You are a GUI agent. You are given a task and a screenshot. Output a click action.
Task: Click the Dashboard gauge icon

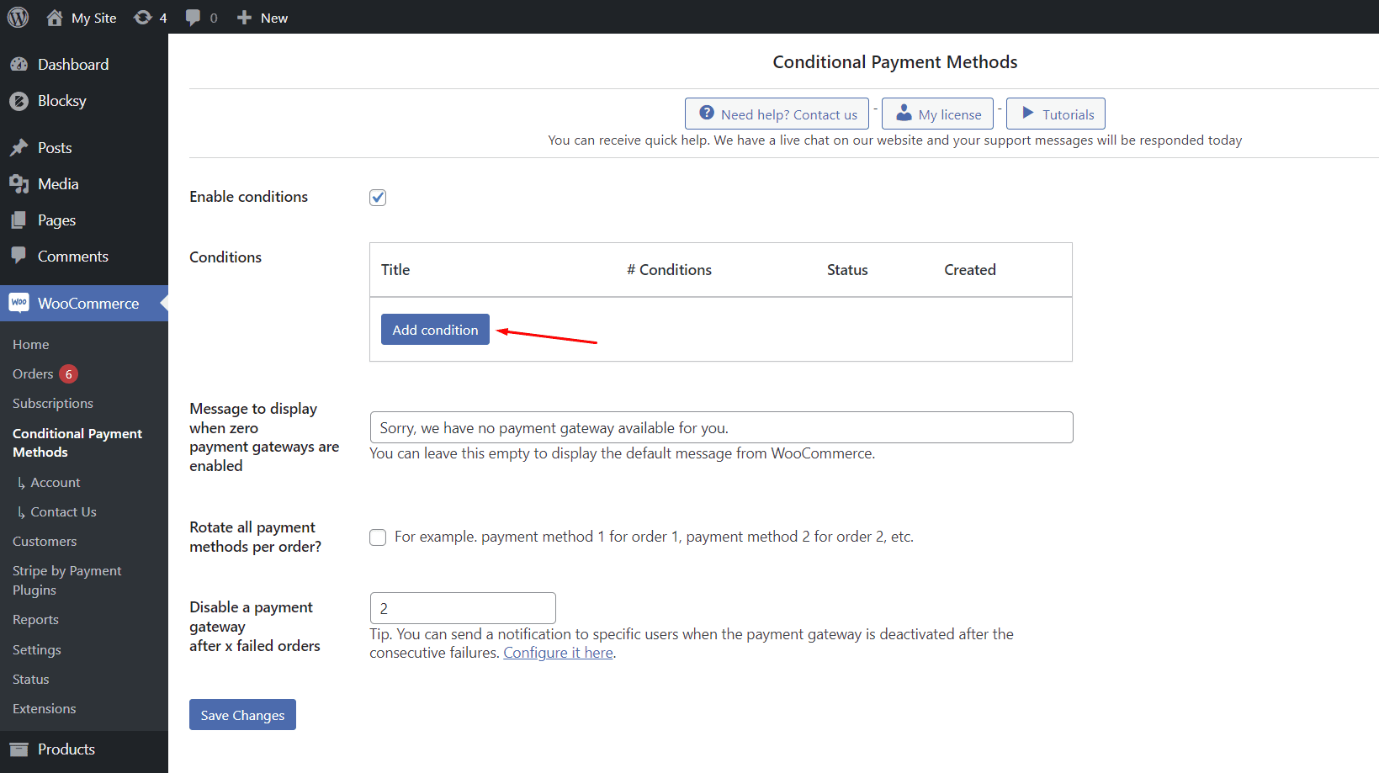point(19,64)
